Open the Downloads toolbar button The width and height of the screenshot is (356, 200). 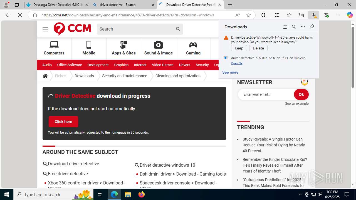314,15
